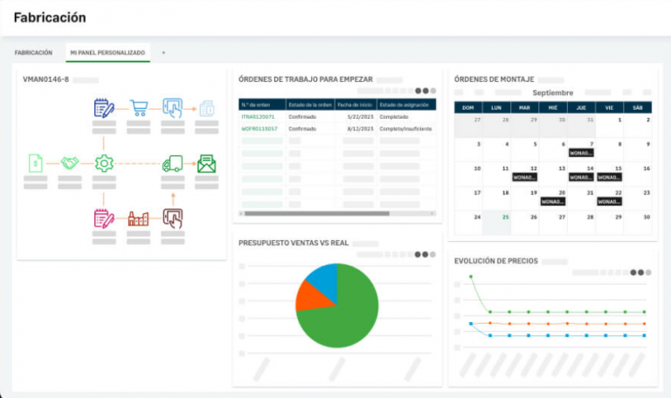
Task: Add a new panel tab with plus
Action: (x=163, y=52)
